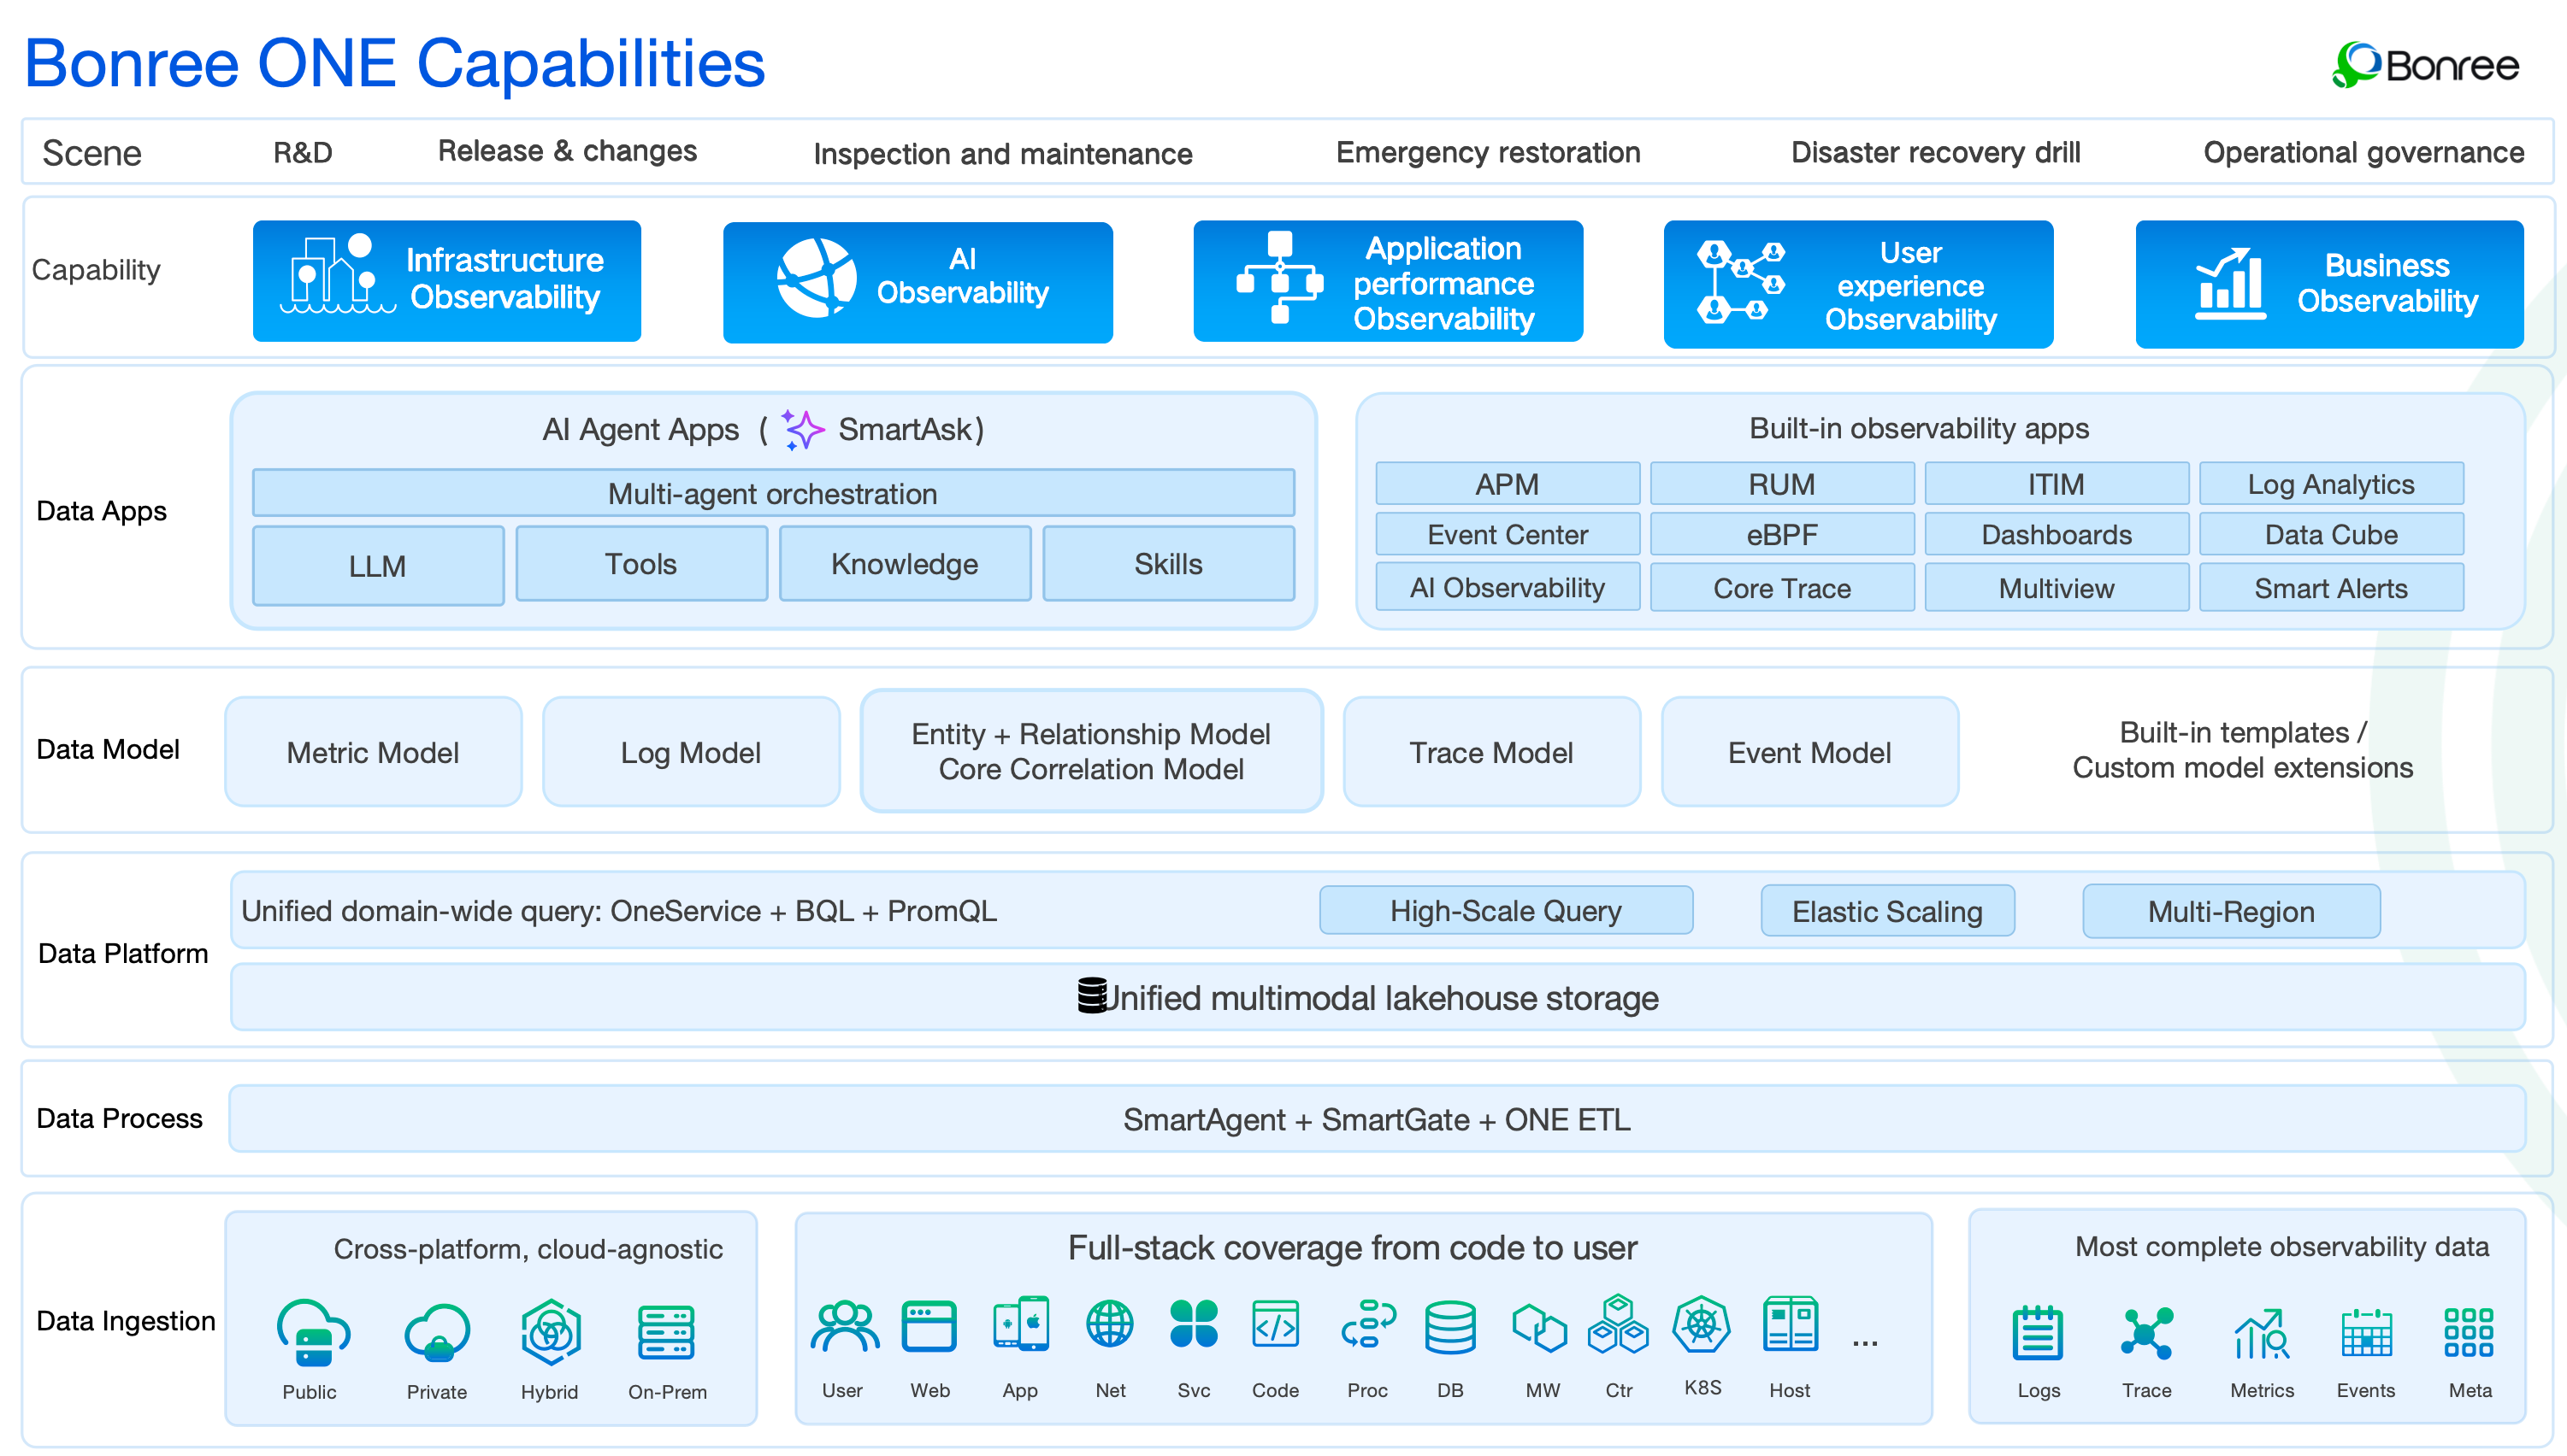
Task: Select the DB database cylinder icon
Action: (1450, 1326)
